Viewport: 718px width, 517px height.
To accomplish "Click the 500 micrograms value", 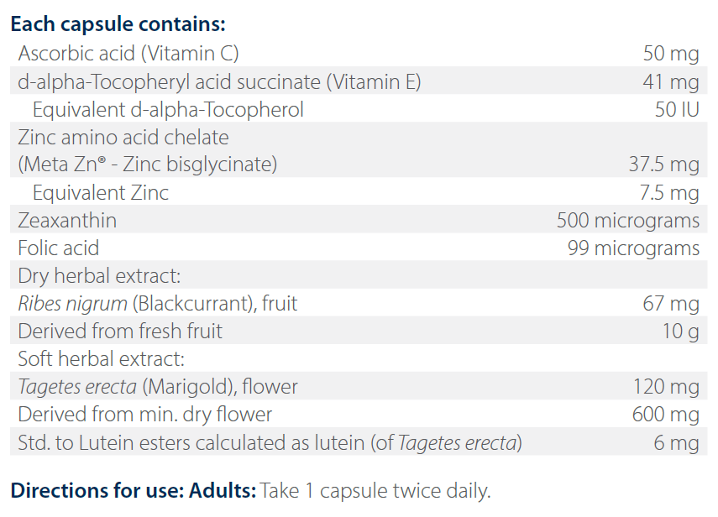I will tap(627, 220).
